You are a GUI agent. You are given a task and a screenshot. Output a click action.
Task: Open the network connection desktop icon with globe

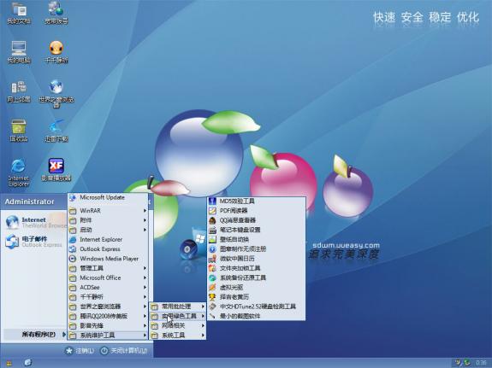point(56,13)
